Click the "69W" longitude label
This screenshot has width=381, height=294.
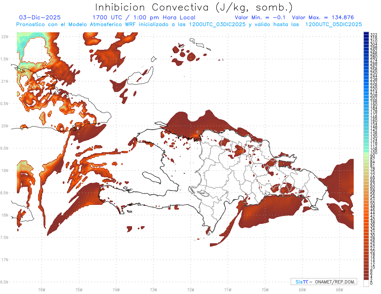point(302,290)
